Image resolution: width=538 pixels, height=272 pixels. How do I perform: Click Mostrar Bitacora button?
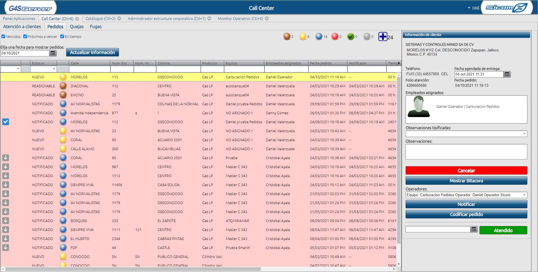466,181
